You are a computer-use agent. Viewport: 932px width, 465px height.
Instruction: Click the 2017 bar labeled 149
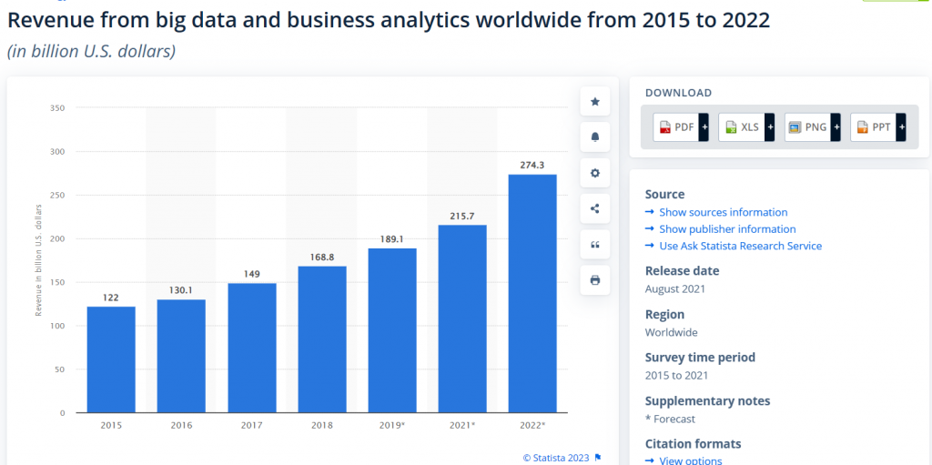pyautogui.click(x=252, y=348)
